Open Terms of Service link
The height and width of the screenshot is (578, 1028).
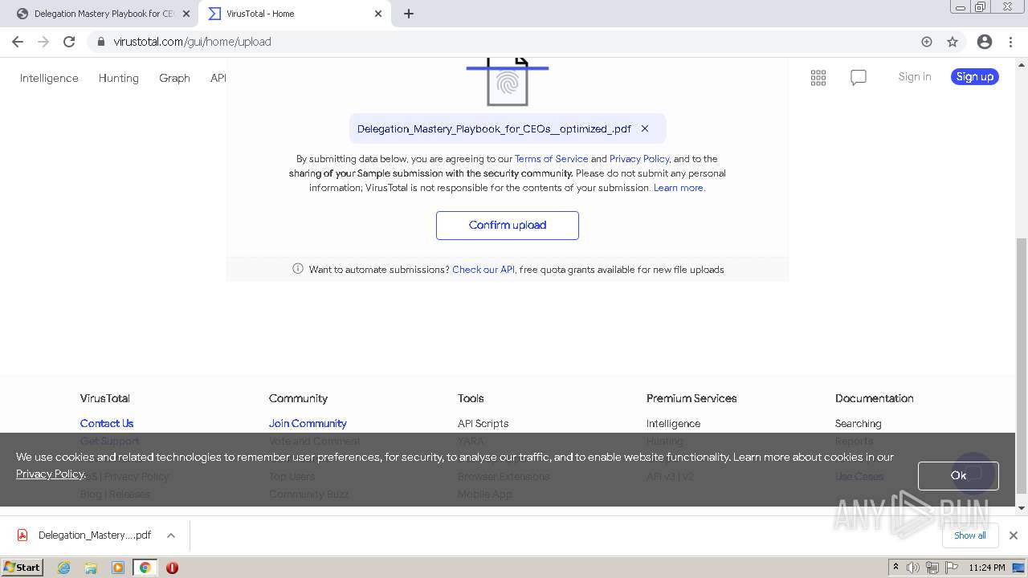click(x=551, y=159)
